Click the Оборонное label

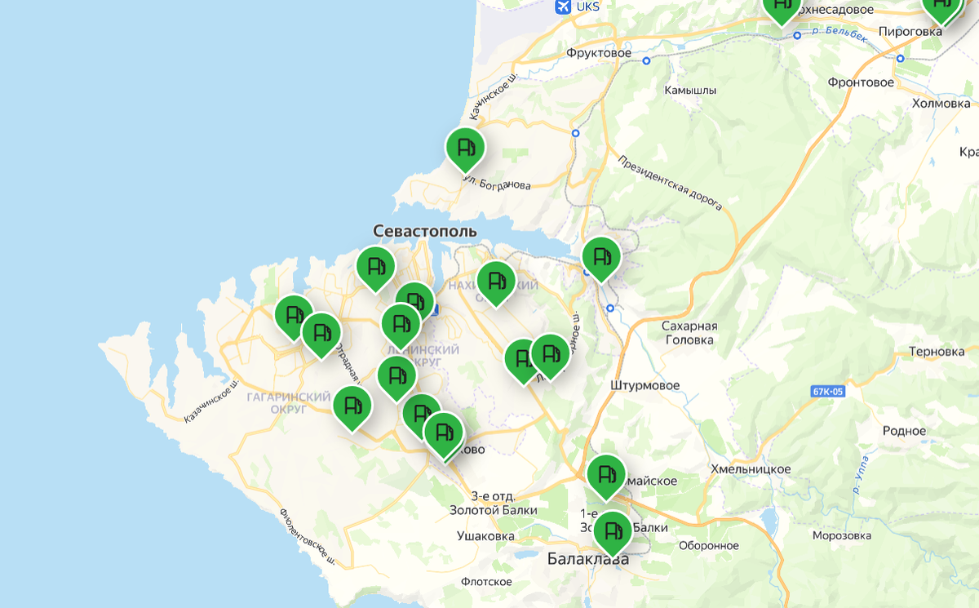708,546
